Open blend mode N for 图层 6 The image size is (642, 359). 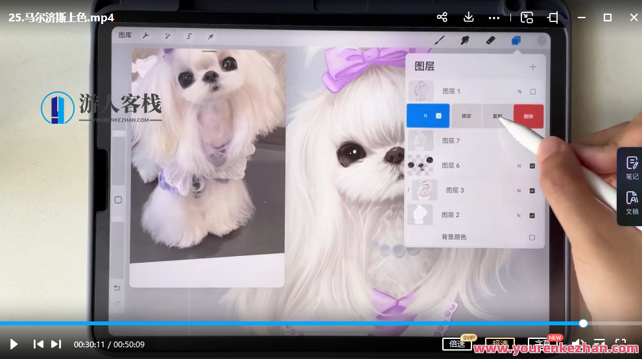(519, 166)
